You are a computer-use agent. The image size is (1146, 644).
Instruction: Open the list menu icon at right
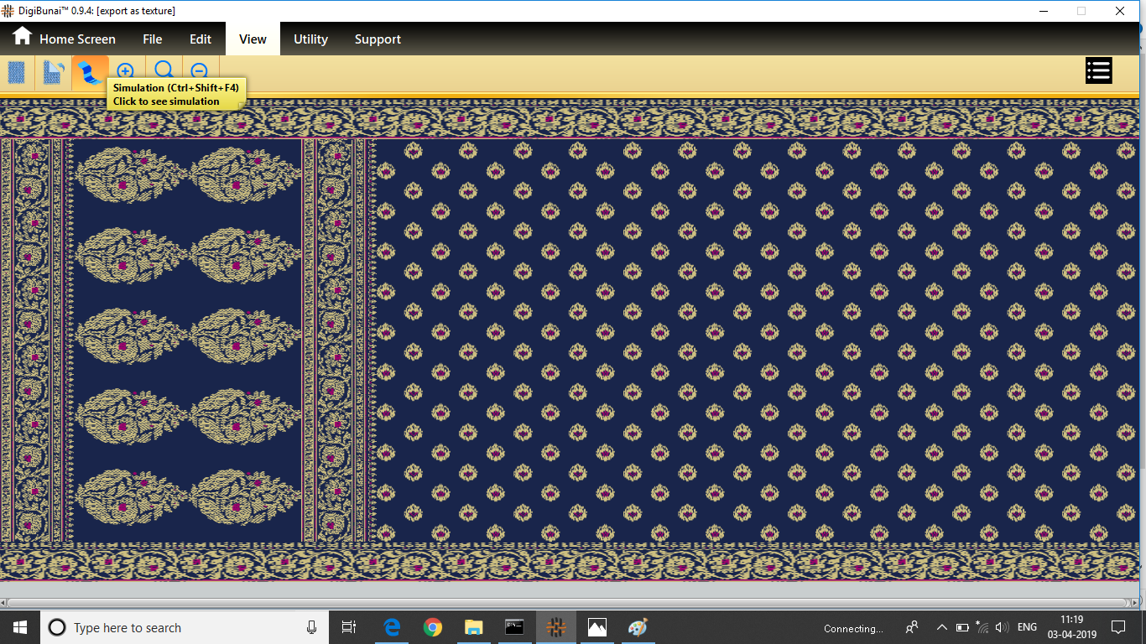(x=1098, y=71)
